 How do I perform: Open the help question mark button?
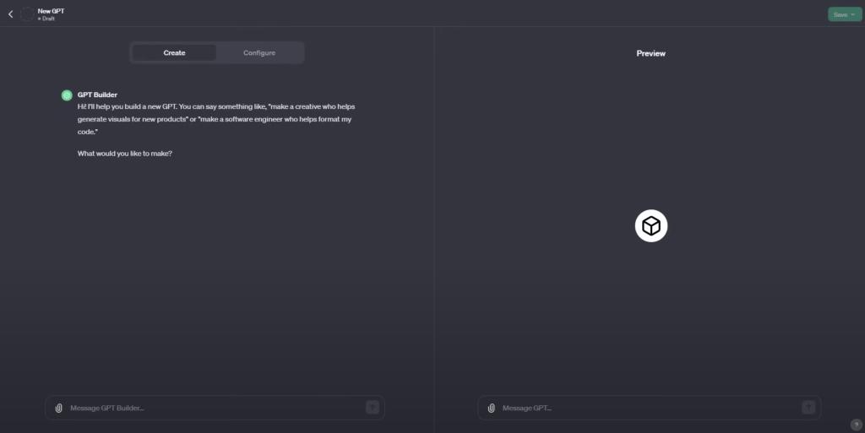857,425
